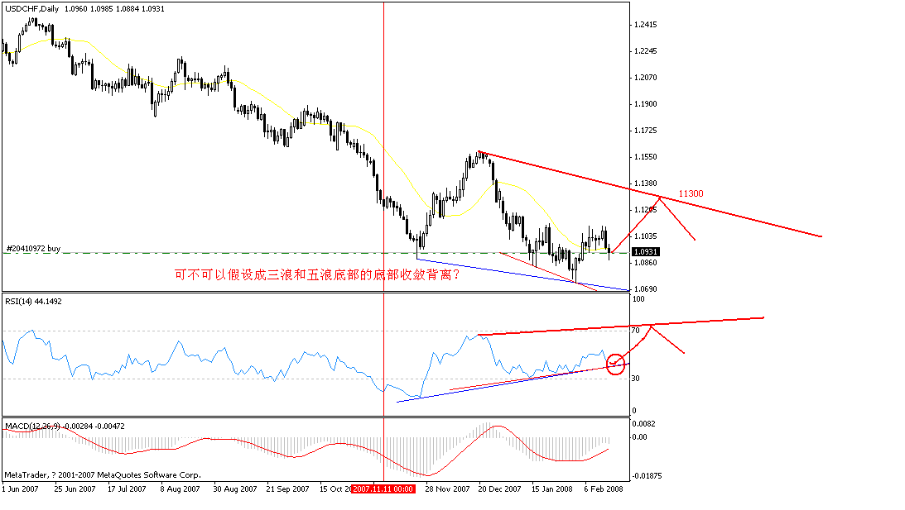
Task: Click the 1.2070 price axis label
Action: click(x=645, y=78)
